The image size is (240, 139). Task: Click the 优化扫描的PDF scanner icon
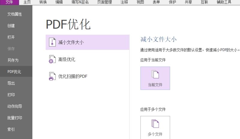(52, 77)
